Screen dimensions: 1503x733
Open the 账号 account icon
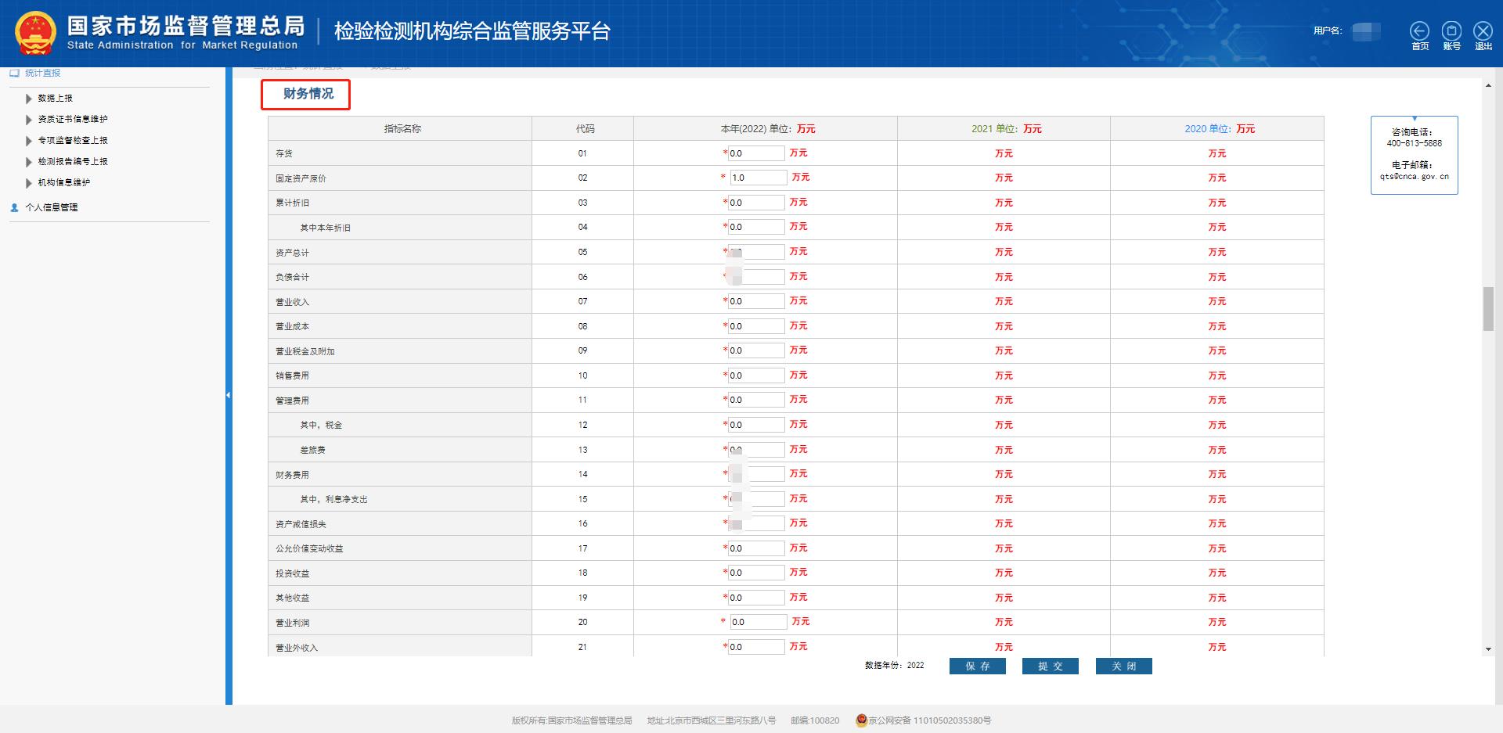click(x=1451, y=31)
